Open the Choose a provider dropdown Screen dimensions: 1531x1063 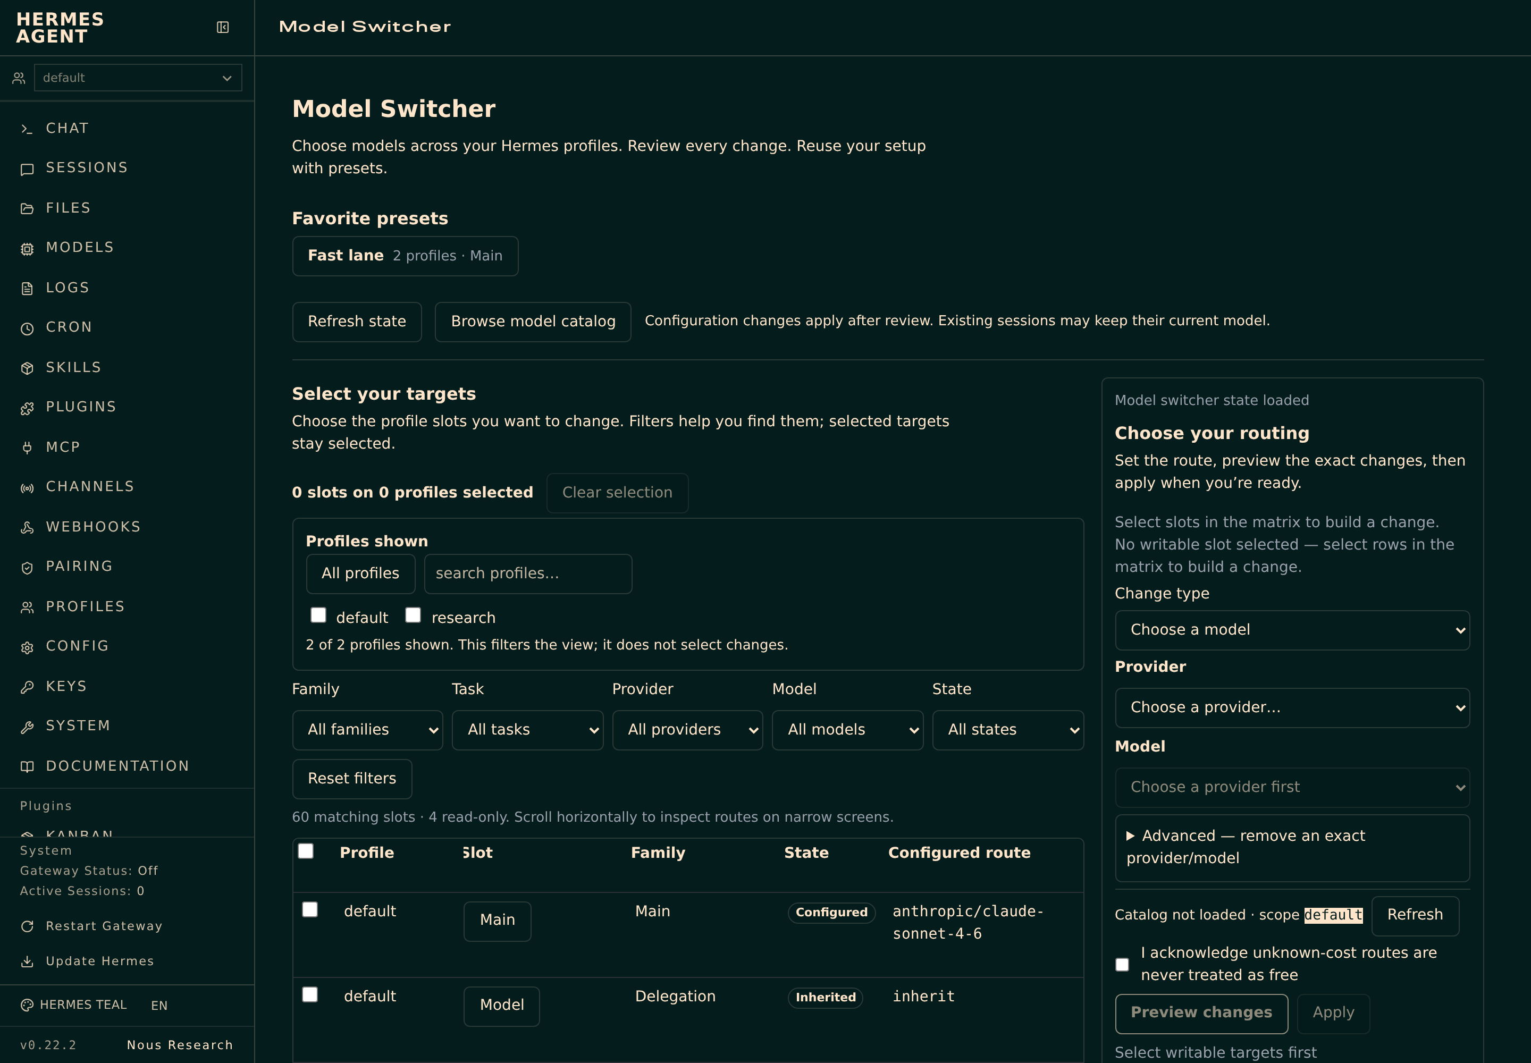click(x=1292, y=707)
